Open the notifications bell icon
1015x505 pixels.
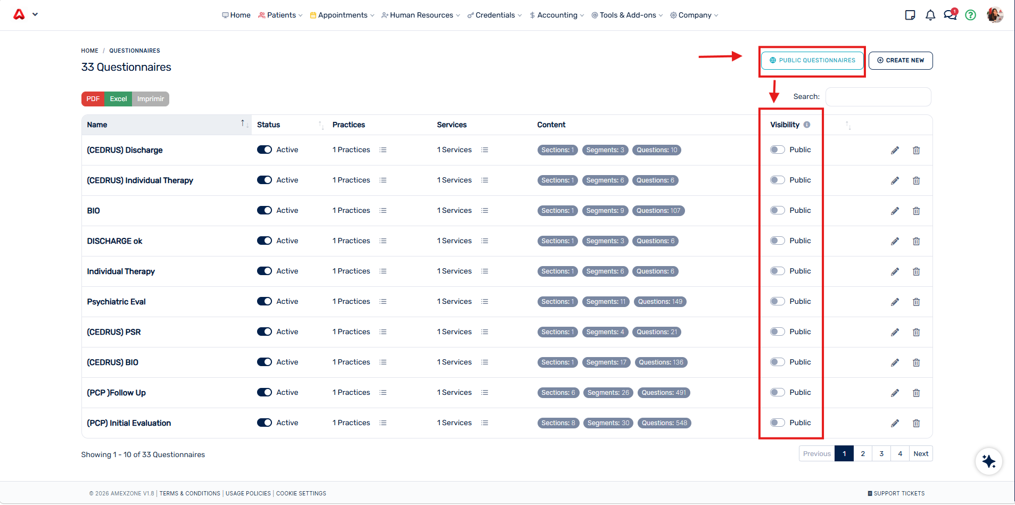click(x=930, y=15)
